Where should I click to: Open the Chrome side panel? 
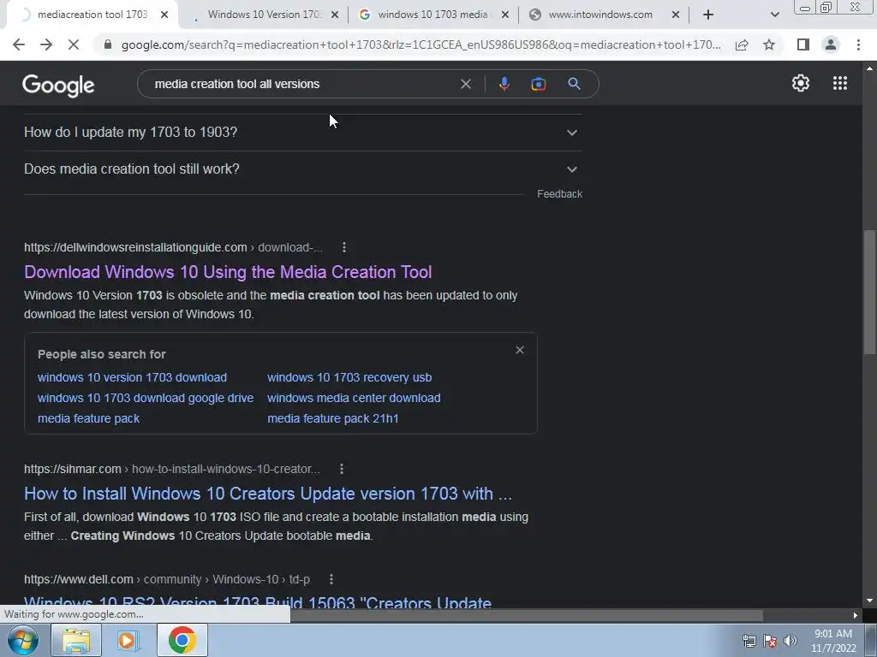[x=803, y=44]
